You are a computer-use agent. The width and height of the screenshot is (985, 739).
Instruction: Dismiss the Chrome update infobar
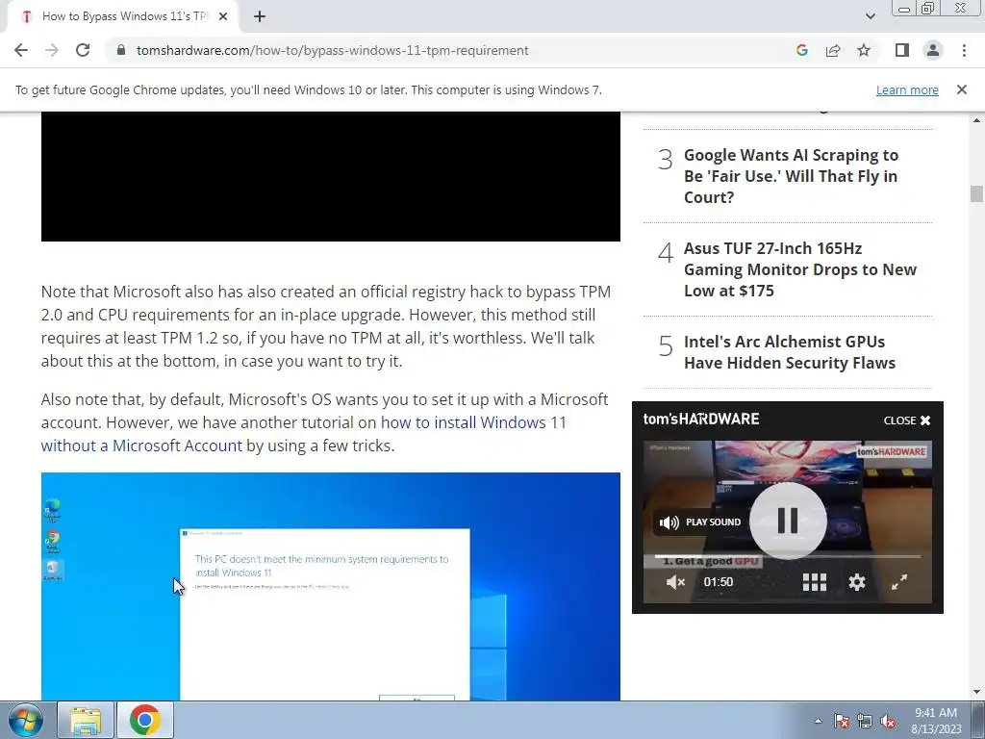962,89
